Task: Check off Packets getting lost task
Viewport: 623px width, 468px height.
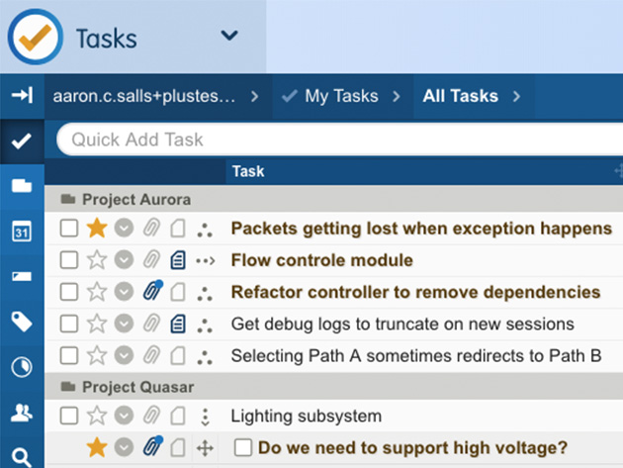Action: [x=69, y=229]
